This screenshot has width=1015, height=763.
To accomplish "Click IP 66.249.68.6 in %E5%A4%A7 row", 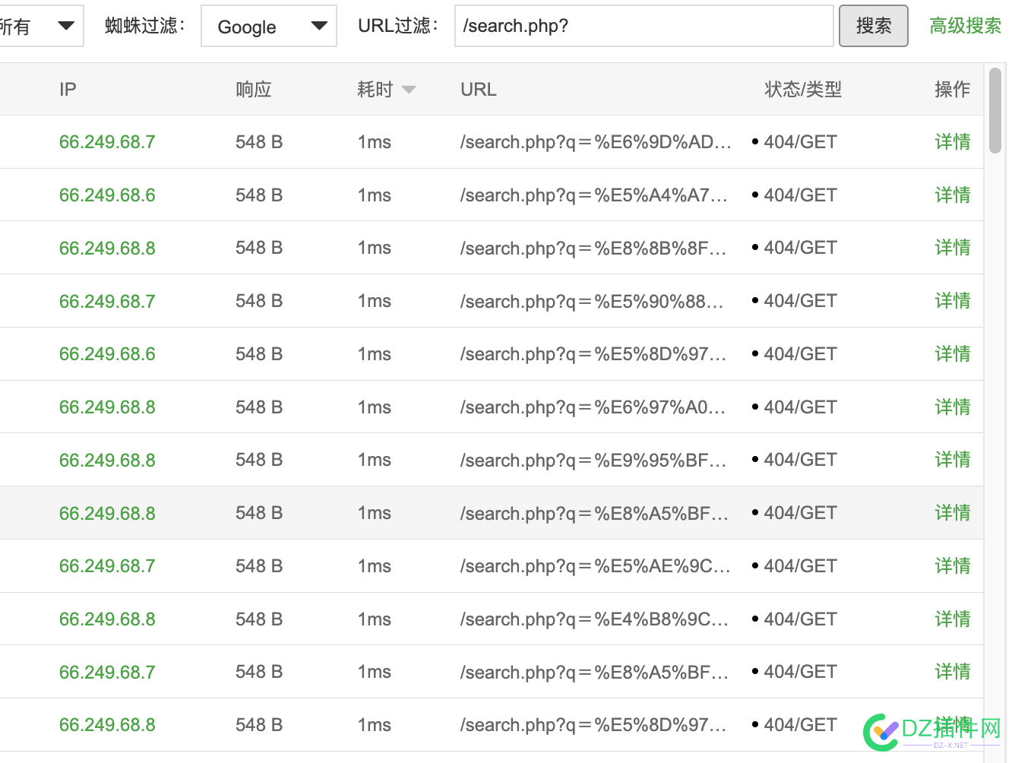I will click(x=107, y=195).
